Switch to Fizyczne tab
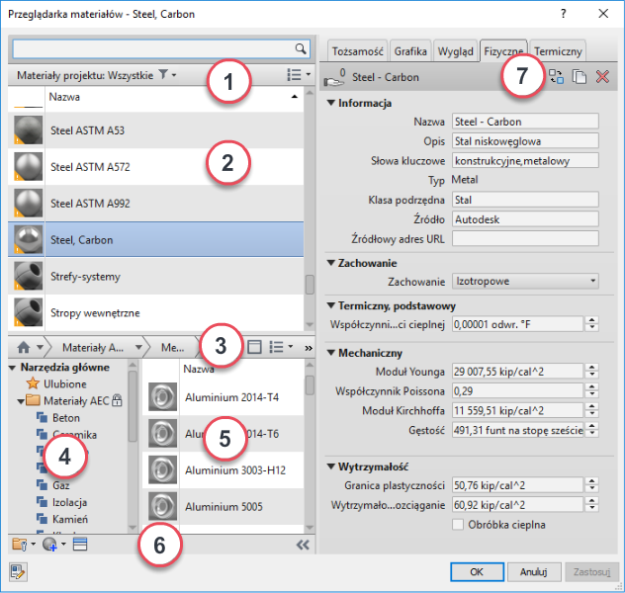 pyautogui.click(x=503, y=51)
